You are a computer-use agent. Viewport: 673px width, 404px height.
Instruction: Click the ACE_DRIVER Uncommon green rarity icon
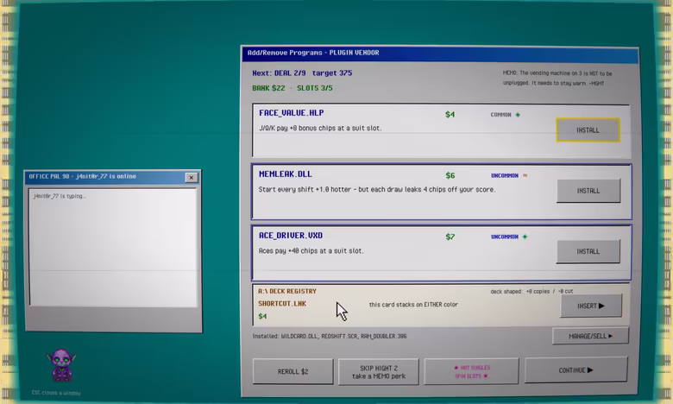click(x=525, y=237)
